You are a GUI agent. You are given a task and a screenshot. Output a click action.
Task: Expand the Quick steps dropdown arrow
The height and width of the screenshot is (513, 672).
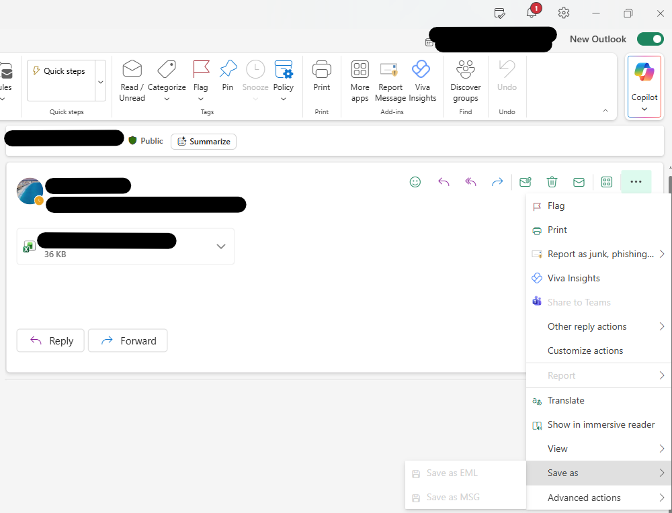(x=101, y=81)
